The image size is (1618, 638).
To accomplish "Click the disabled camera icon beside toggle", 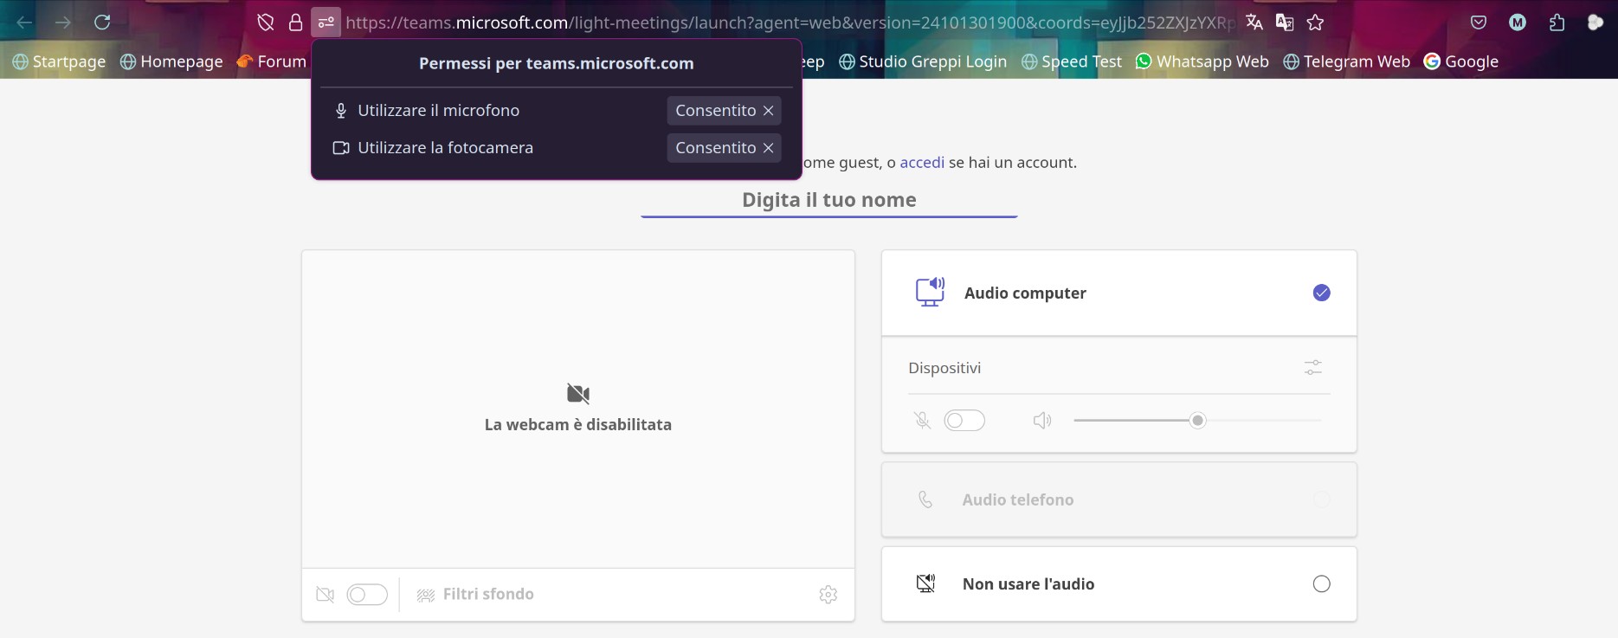I will pos(326,595).
